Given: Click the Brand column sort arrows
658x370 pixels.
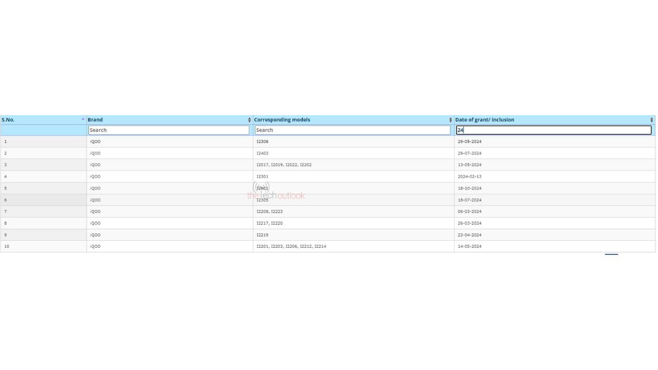Looking at the screenshot, I should click(249, 119).
